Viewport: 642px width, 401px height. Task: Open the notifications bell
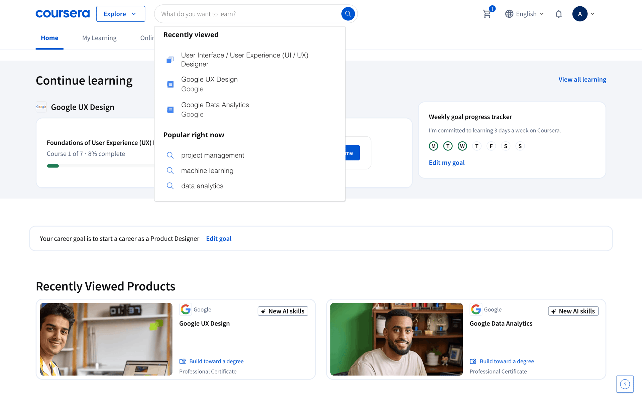pyautogui.click(x=558, y=14)
